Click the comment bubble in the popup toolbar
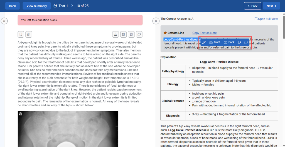 pos(246,42)
